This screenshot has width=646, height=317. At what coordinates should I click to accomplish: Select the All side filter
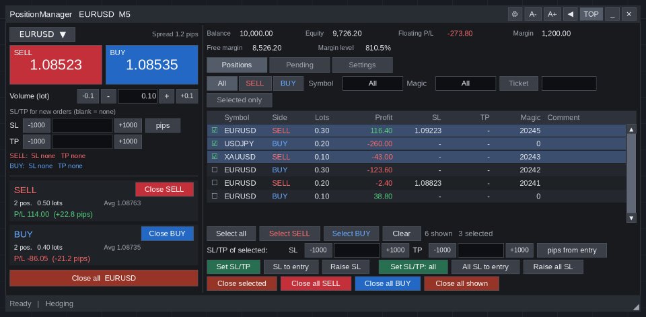coord(222,83)
